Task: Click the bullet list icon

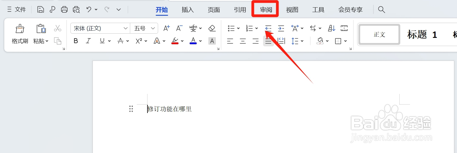Action: click(x=232, y=28)
